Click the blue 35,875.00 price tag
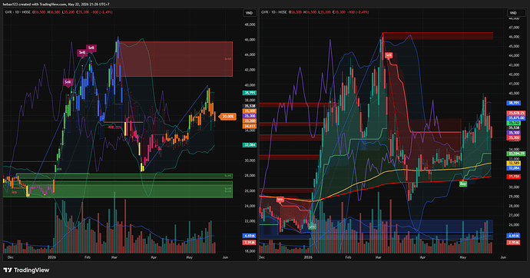The width and height of the screenshot is (530, 278). tap(516, 118)
